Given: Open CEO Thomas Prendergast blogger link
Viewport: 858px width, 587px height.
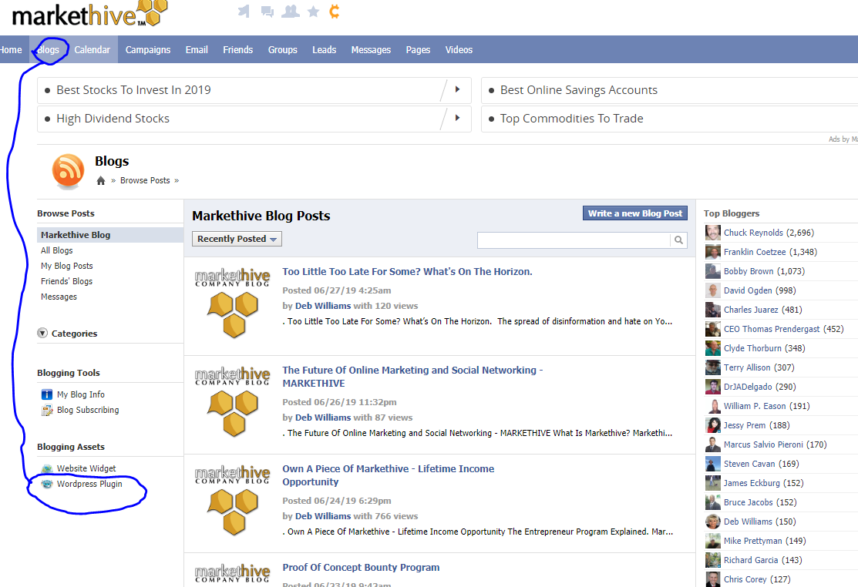Looking at the screenshot, I should (772, 329).
